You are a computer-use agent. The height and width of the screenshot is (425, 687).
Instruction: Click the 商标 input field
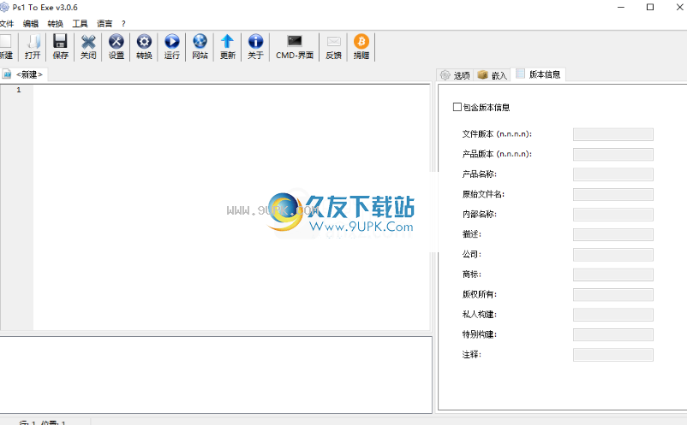613,274
